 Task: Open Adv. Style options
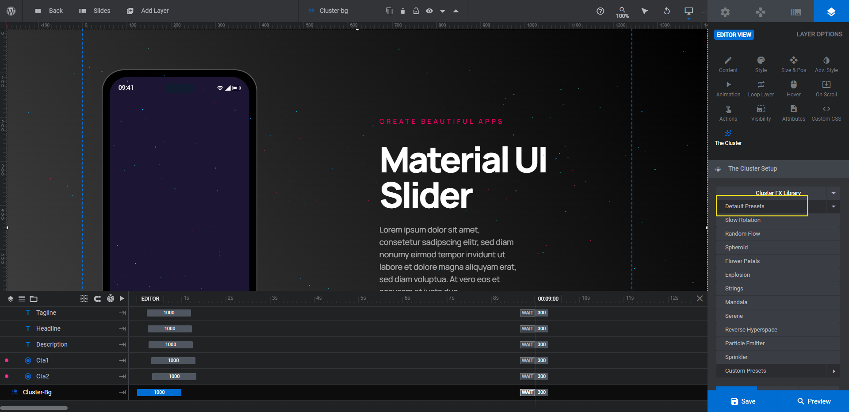click(826, 65)
